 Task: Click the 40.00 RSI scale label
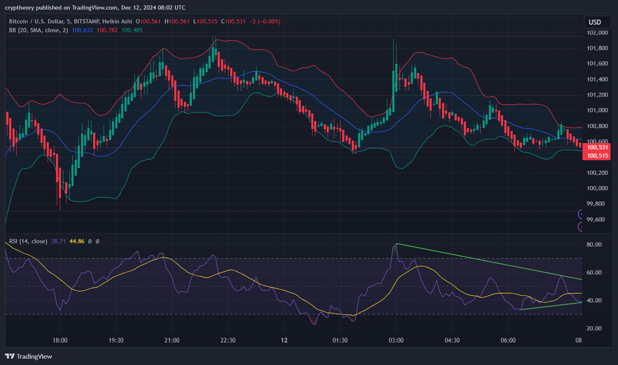[x=594, y=300]
